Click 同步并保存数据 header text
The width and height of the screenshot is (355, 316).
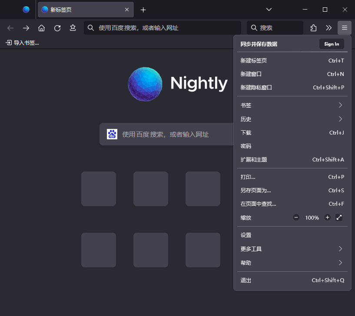coord(259,44)
